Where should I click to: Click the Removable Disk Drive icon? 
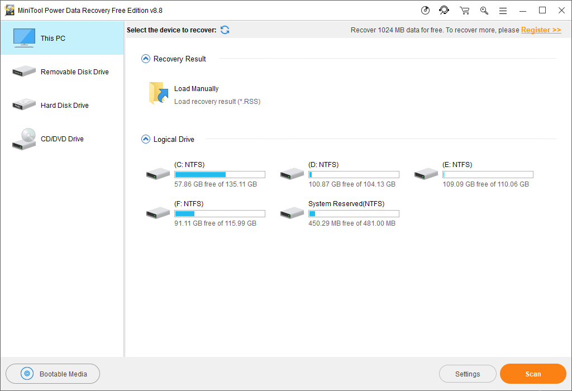(x=24, y=71)
